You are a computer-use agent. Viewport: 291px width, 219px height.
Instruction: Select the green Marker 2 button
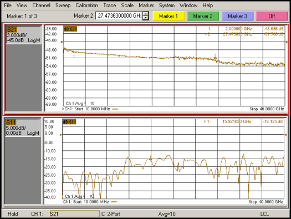203,16
